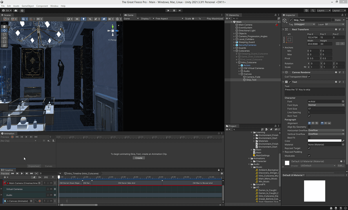
Task: Expand the Guards object in Hierarchy
Action: pyautogui.click(x=234, y=48)
